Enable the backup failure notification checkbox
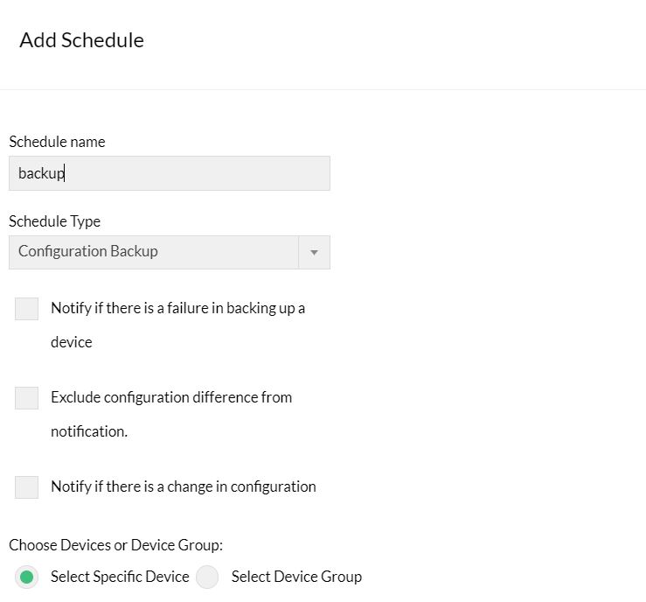Screen dimensions: 646x602 27,309
